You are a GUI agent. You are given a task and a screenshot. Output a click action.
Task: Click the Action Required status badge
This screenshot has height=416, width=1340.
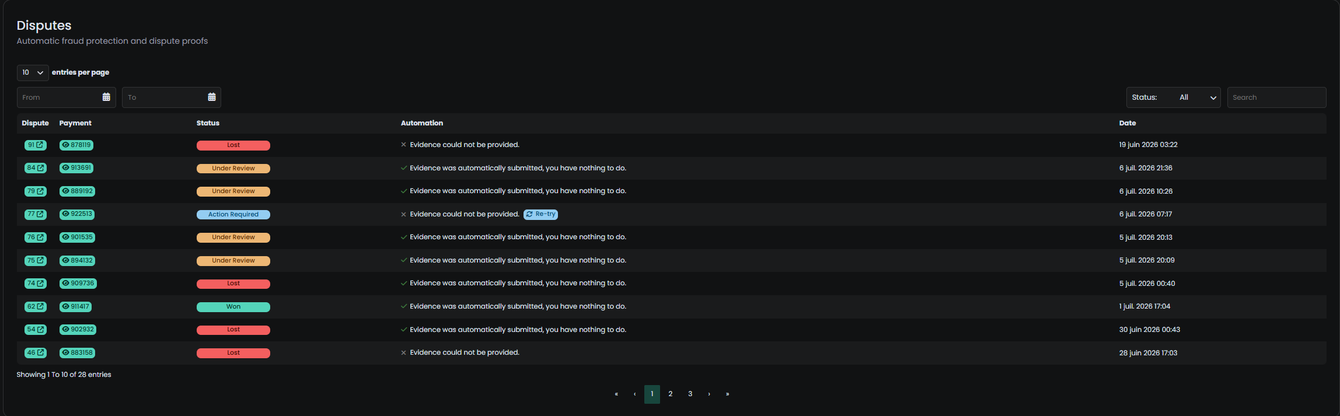233,215
